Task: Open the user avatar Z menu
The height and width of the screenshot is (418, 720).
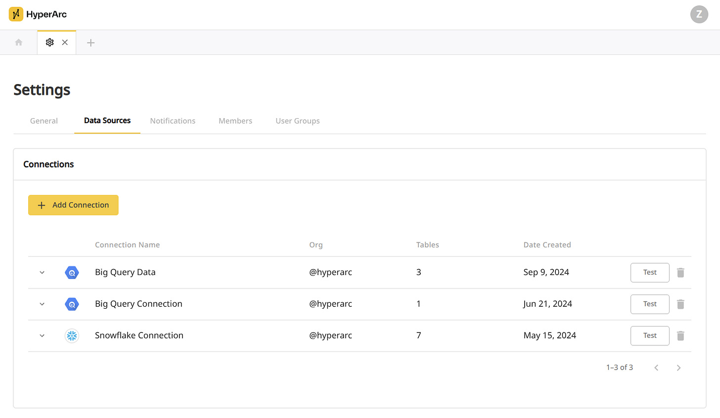Action: pos(699,14)
